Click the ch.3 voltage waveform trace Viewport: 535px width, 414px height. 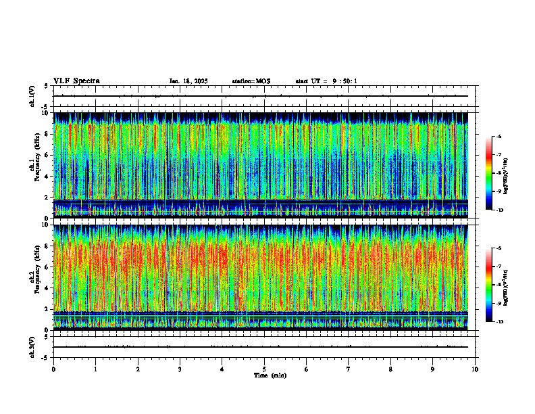coord(261,347)
